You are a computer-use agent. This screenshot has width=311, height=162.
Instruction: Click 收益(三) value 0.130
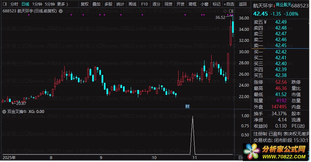click(281, 126)
